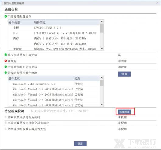Click 未检测 status for 游戏安装目录是否为乱码
The width and height of the screenshot is (161, 150).
pos(122,117)
